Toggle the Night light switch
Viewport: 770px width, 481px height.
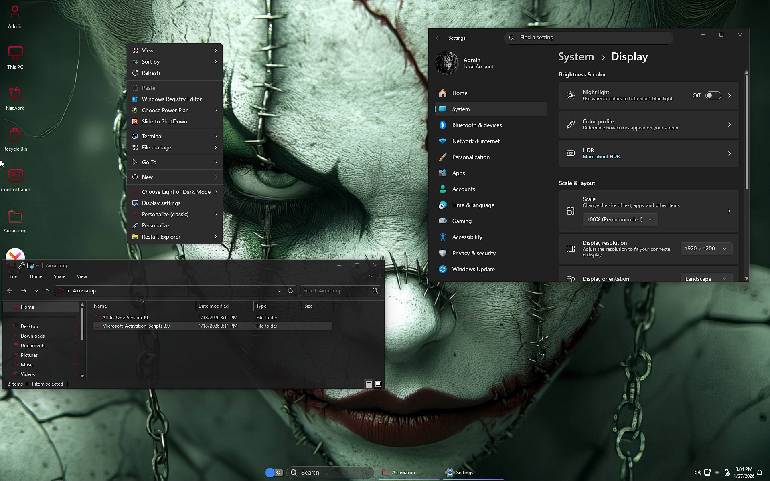coord(713,95)
